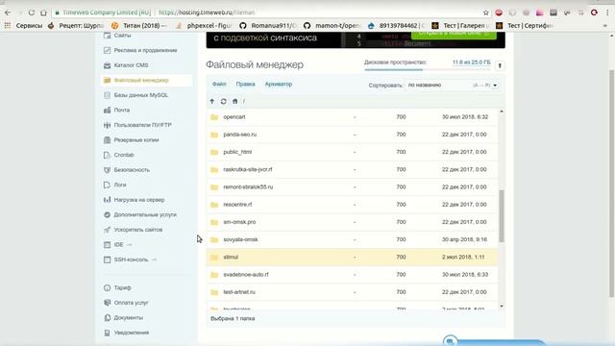
Task: Open the Архиватор menu
Action: (279, 84)
